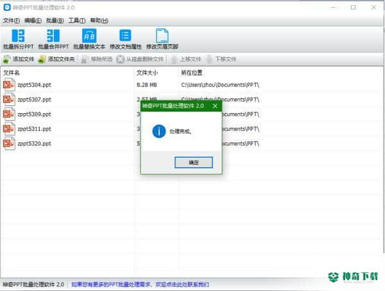The width and height of the screenshot is (385, 291).
Task: Sort by 文件名 column header
Action: (12, 73)
